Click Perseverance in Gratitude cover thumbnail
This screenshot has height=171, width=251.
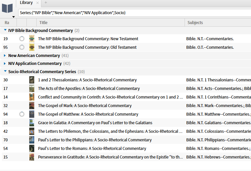[x=32, y=157]
